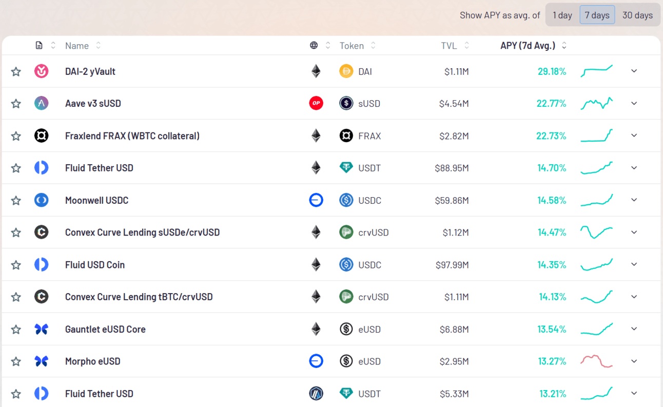Sort by the TVL column header

(455, 46)
